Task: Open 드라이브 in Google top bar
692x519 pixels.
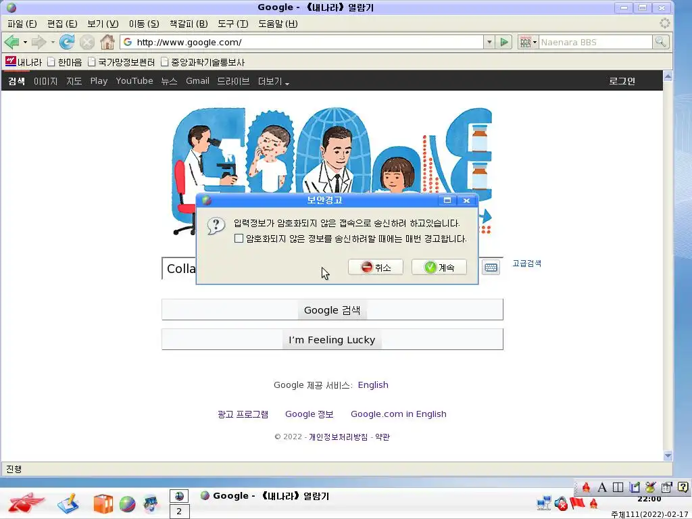Action: click(233, 81)
